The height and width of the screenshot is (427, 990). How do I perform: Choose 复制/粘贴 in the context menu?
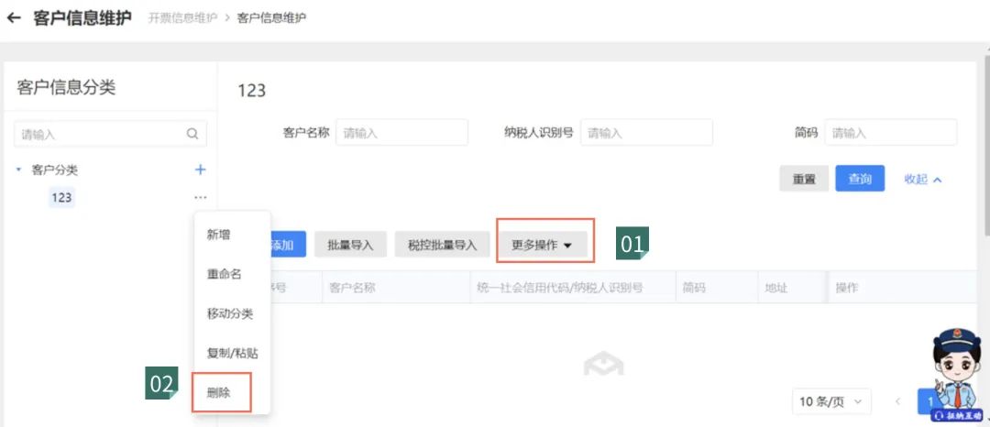tap(233, 353)
